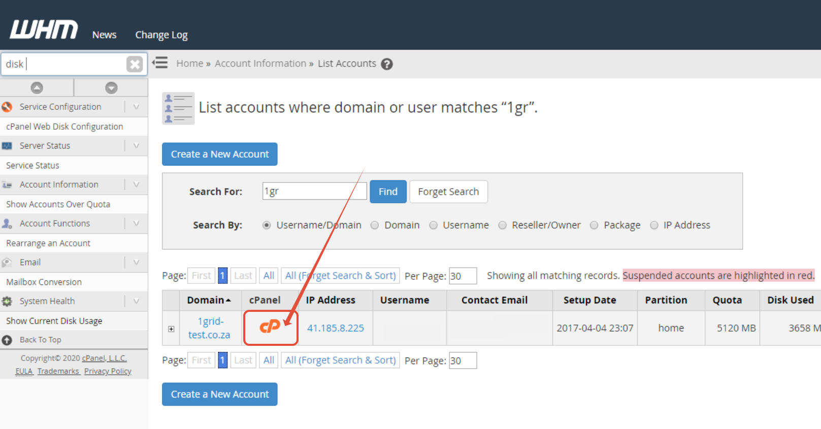Clear the sidebar search box
The height and width of the screenshot is (429, 821).
[135, 64]
